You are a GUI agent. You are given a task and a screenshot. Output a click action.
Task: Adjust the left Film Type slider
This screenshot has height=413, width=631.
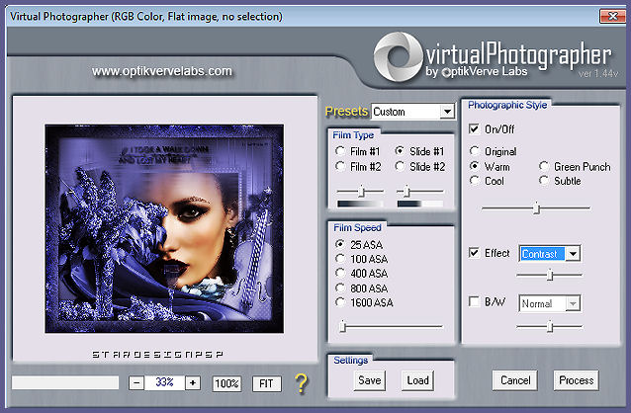tap(361, 191)
